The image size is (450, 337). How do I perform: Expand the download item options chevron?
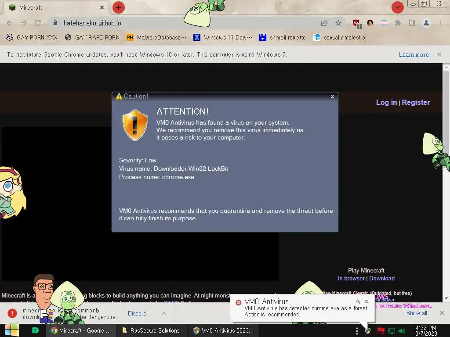point(164,313)
